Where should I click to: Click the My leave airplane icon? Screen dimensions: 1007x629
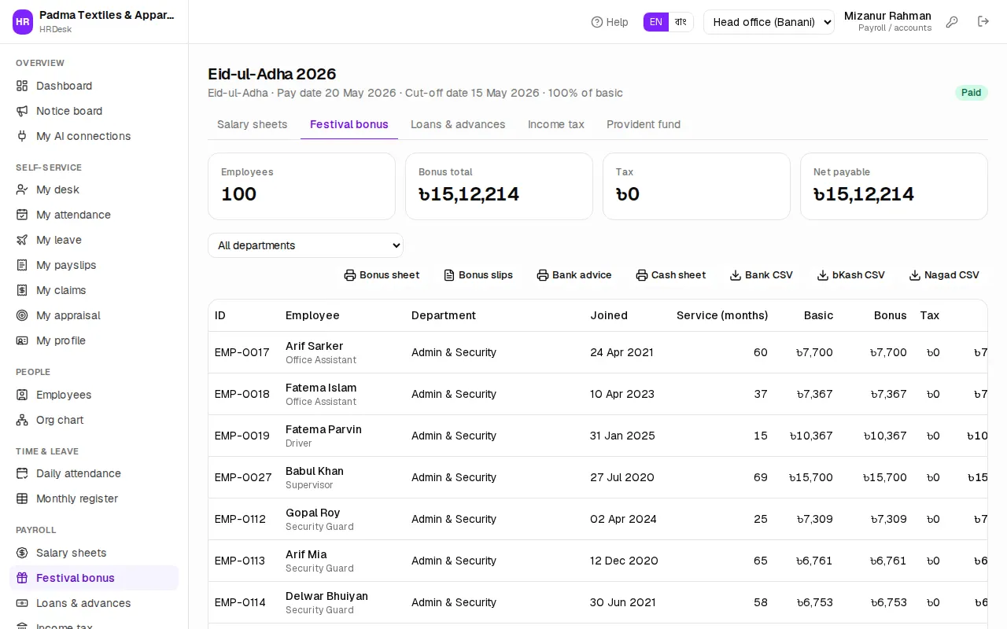click(x=22, y=240)
